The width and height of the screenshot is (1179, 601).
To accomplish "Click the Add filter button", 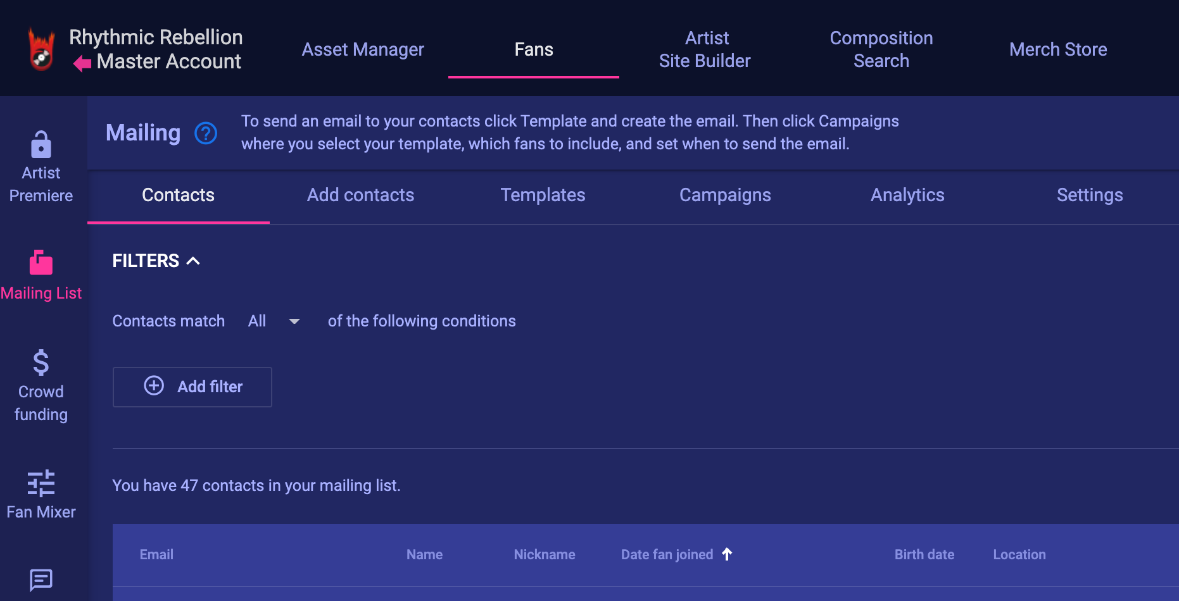I will [192, 387].
